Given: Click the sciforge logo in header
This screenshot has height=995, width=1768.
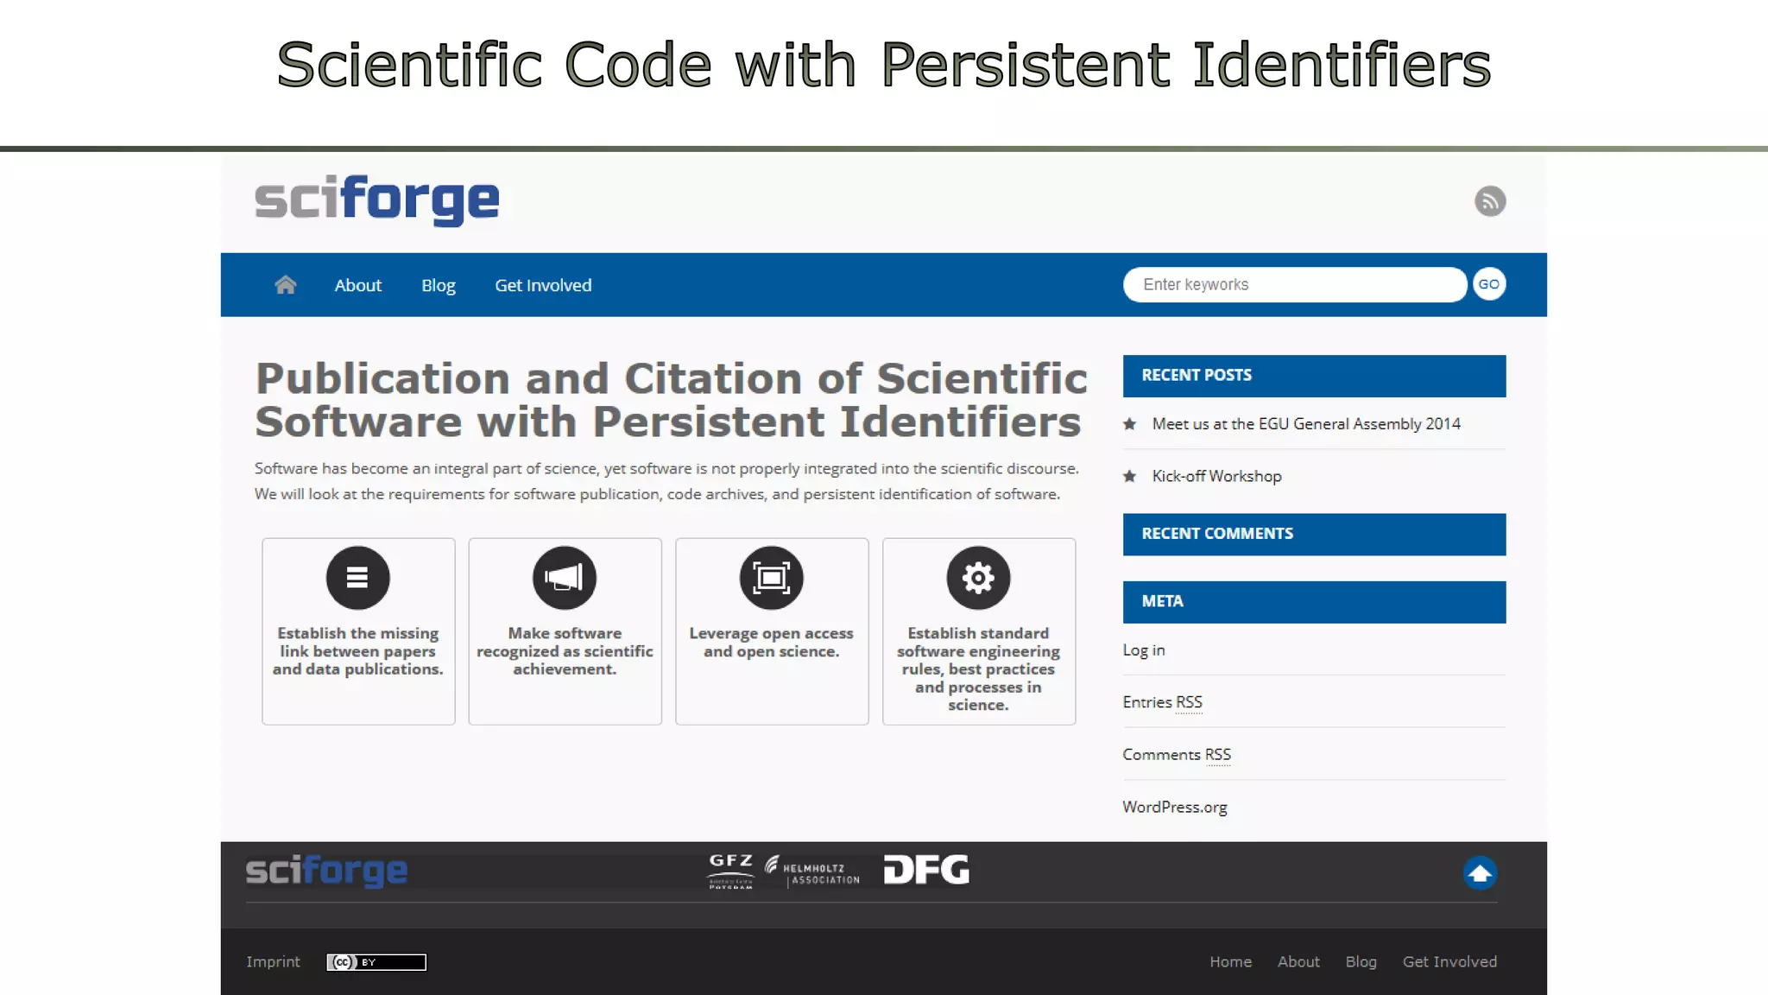Looking at the screenshot, I should pos(377,200).
